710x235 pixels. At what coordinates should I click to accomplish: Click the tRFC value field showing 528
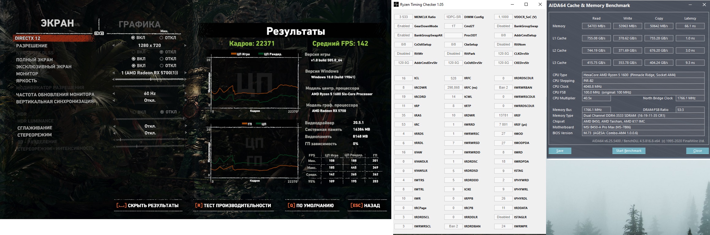coord(454,78)
